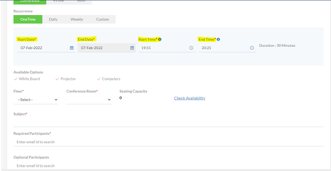Click the Start Time field 19:55
Screen dimensions: 331x171
[167, 48]
